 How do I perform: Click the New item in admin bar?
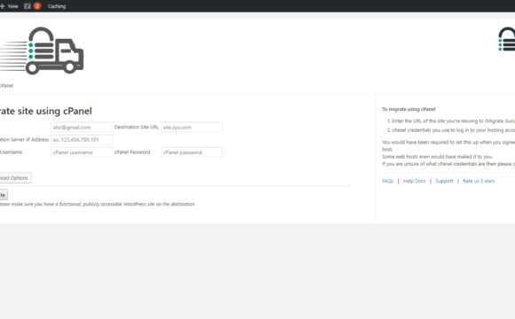click(x=9, y=6)
